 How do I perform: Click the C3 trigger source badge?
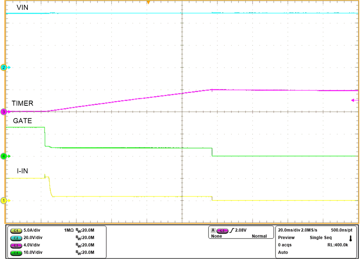coord(222,230)
